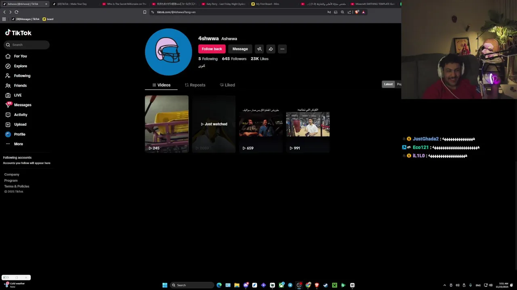Open the (38)Messages TikTok bookmark

pyautogui.click(x=26, y=19)
